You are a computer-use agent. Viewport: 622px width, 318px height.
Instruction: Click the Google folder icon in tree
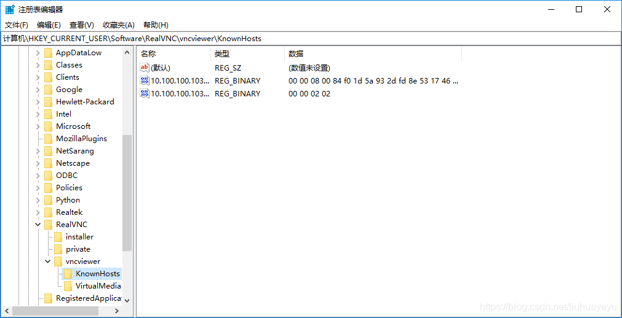(x=48, y=89)
